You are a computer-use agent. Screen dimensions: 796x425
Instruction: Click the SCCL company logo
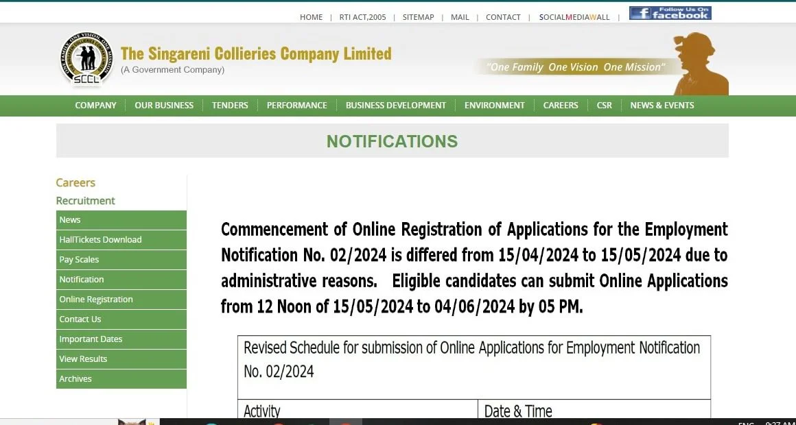86,58
